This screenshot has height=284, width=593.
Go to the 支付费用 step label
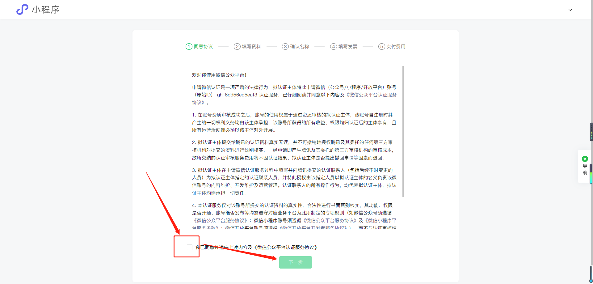click(x=396, y=47)
